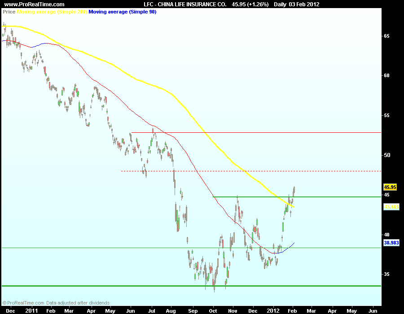The height and width of the screenshot is (314, 404).
Task: Click the 2011 year label on time axis
Action: (31, 311)
